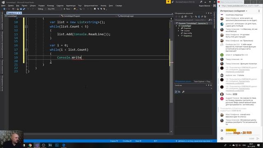263x148 pixels.
Task: Open the Сборка menu
Action: [x=33, y=5]
